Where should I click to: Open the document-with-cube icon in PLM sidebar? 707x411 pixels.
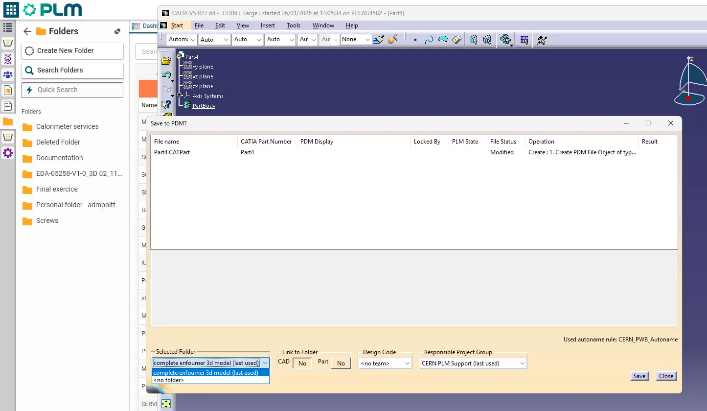click(x=8, y=90)
